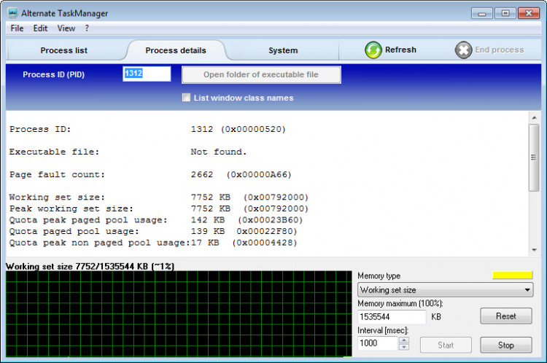Open the Memory type dropdown
The image size is (547, 363).
point(445,290)
